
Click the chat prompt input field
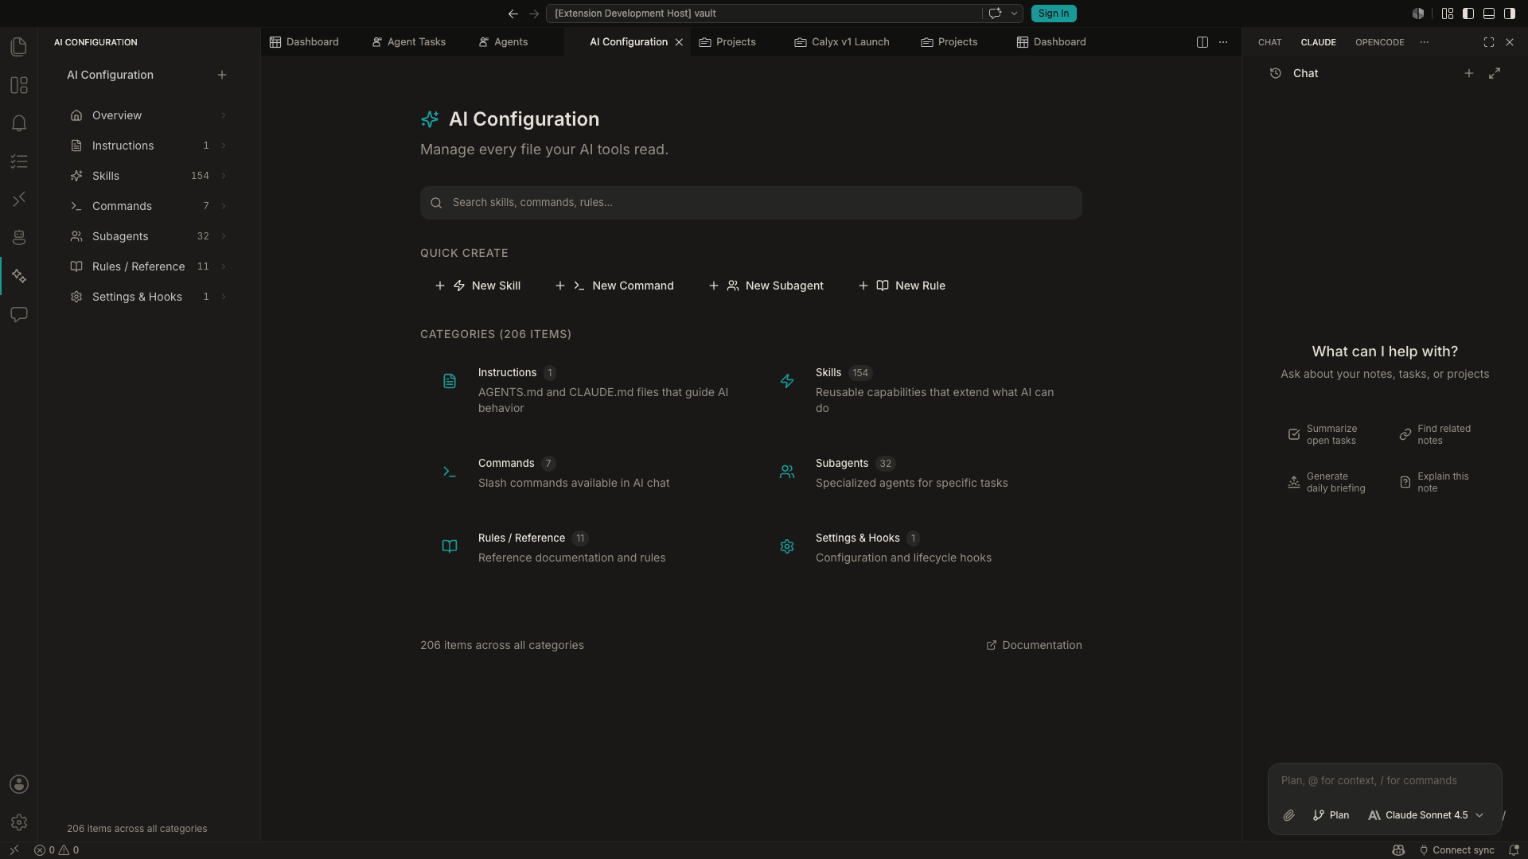click(x=1385, y=781)
